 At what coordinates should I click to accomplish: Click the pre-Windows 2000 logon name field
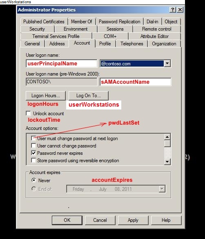(x=136, y=82)
